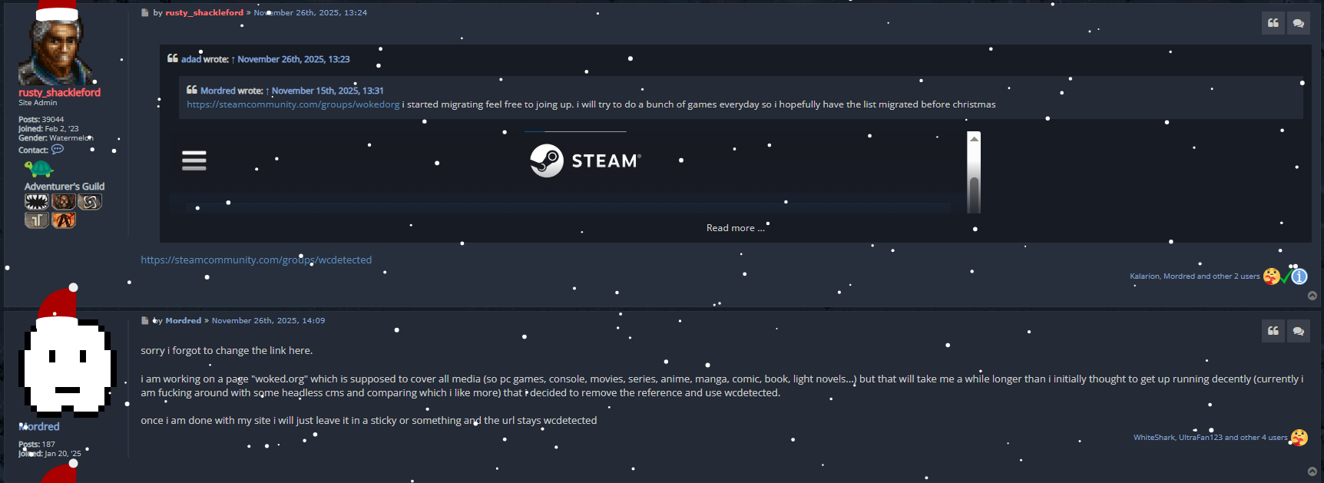Viewport: 1324px width, 483px height.
Task: Click the multi-quote speech bubbles icon on rusty_shackleford's post
Action: [x=1299, y=23]
